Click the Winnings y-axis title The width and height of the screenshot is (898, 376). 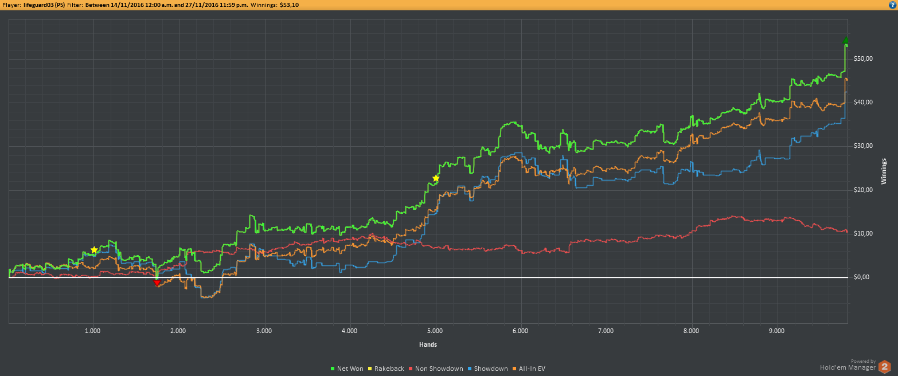884,171
